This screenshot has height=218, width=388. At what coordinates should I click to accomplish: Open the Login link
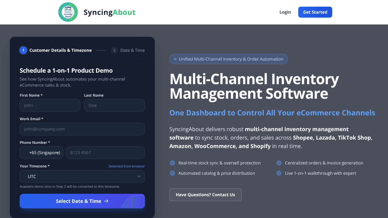285,12
